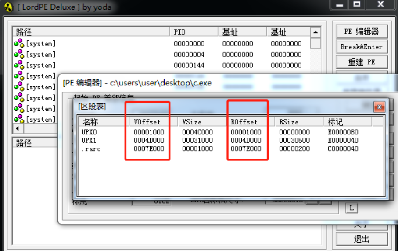Minimize the LordPE window
Viewport: 398px width, 251px height.
coord(340,5)
